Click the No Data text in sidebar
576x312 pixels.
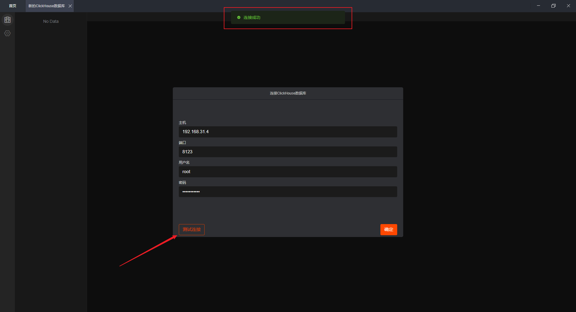click(x=51, y=21)
